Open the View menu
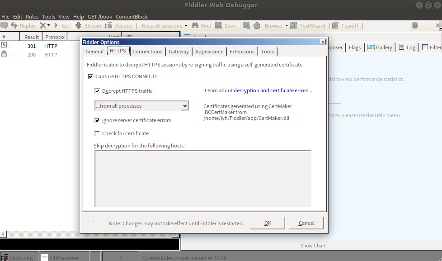The height and width of the screenshot is (261, 442). (x=64, y=17)
